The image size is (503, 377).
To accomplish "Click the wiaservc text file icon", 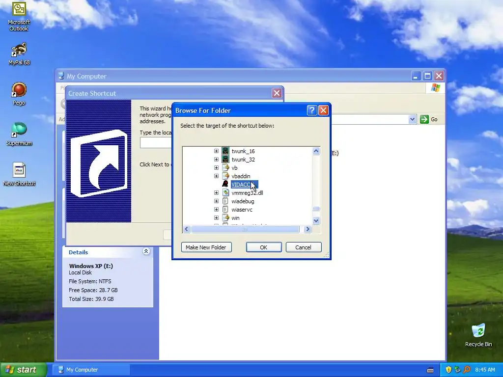I will tap(225, 209).
